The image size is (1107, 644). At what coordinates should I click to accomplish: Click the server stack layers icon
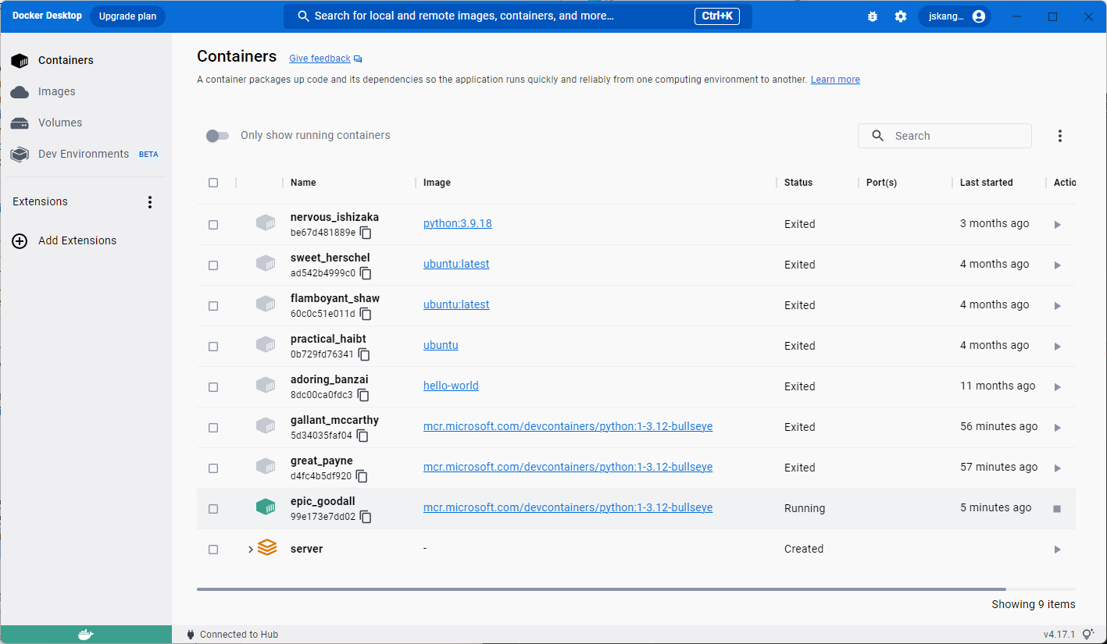267,548
